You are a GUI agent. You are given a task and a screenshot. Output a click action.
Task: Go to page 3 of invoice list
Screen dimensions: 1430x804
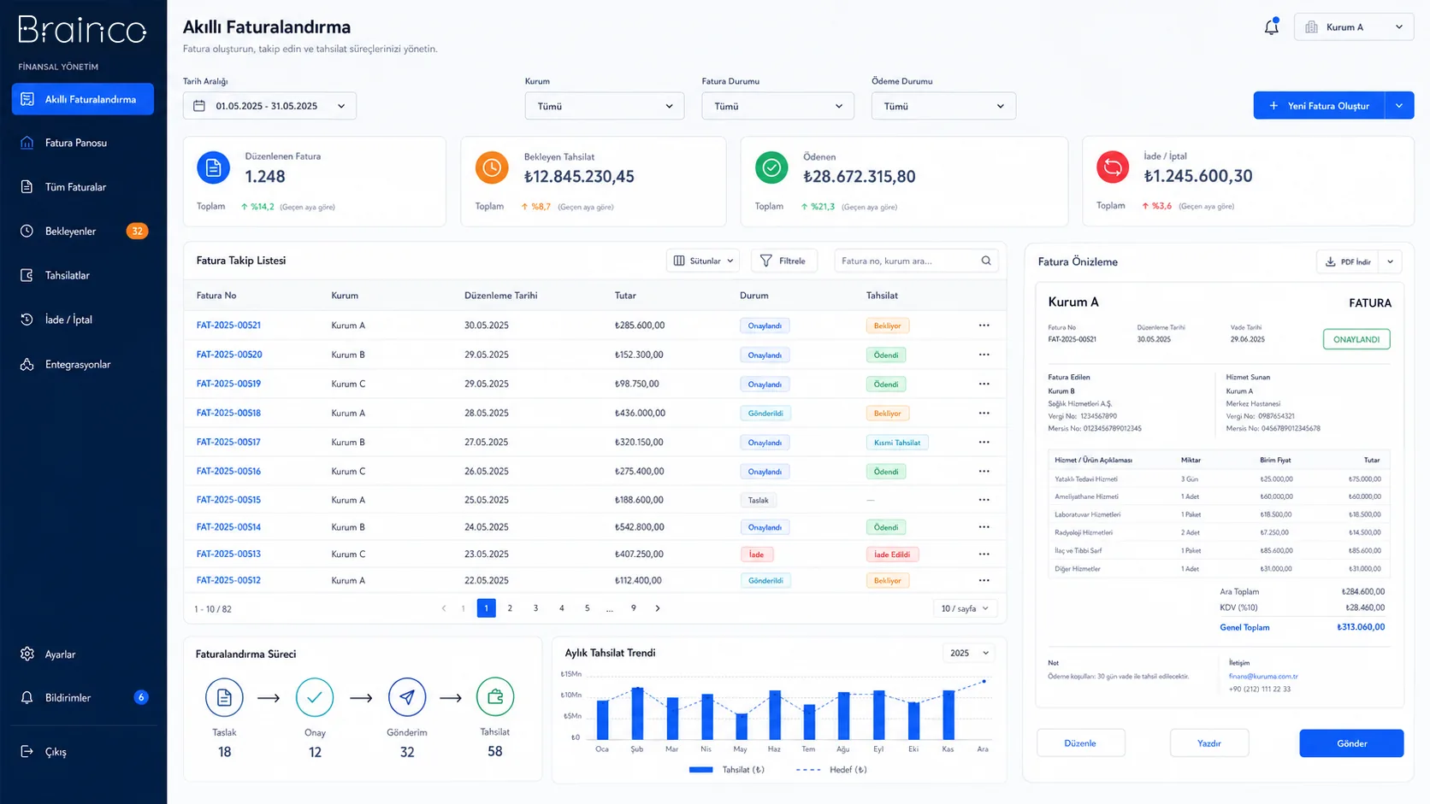tap(535, 608)
